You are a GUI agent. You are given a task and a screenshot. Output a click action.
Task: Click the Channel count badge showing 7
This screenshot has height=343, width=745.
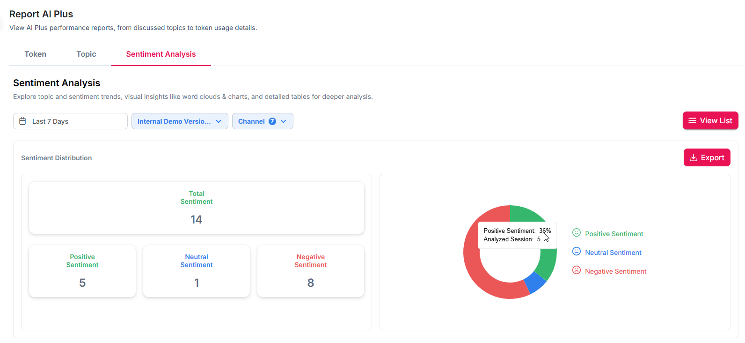272,121
